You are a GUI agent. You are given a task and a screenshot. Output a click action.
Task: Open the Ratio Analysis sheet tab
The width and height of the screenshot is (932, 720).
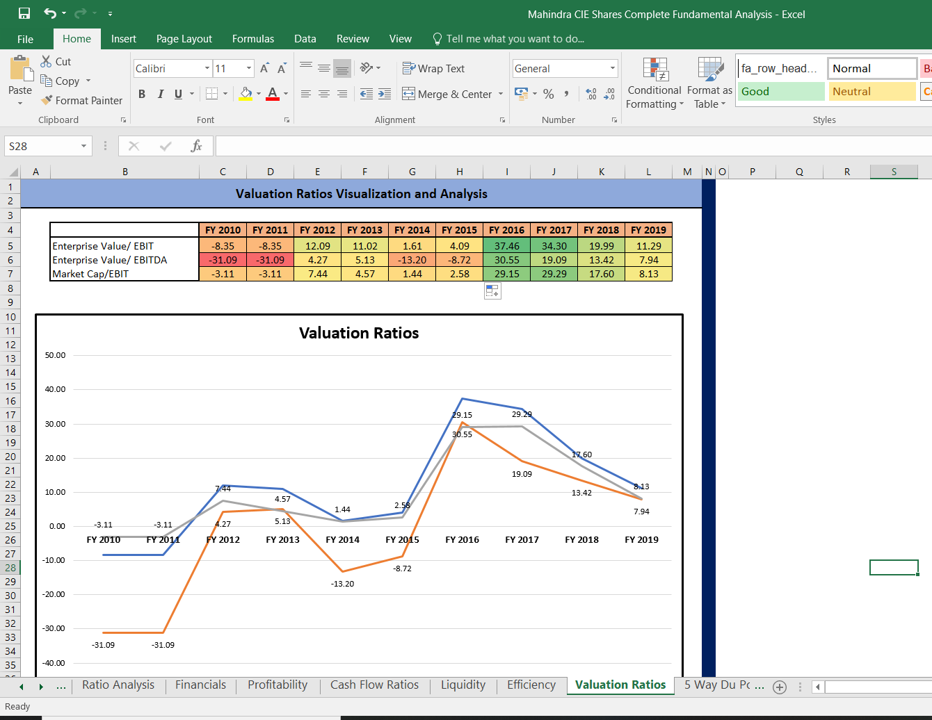[118, 685]
